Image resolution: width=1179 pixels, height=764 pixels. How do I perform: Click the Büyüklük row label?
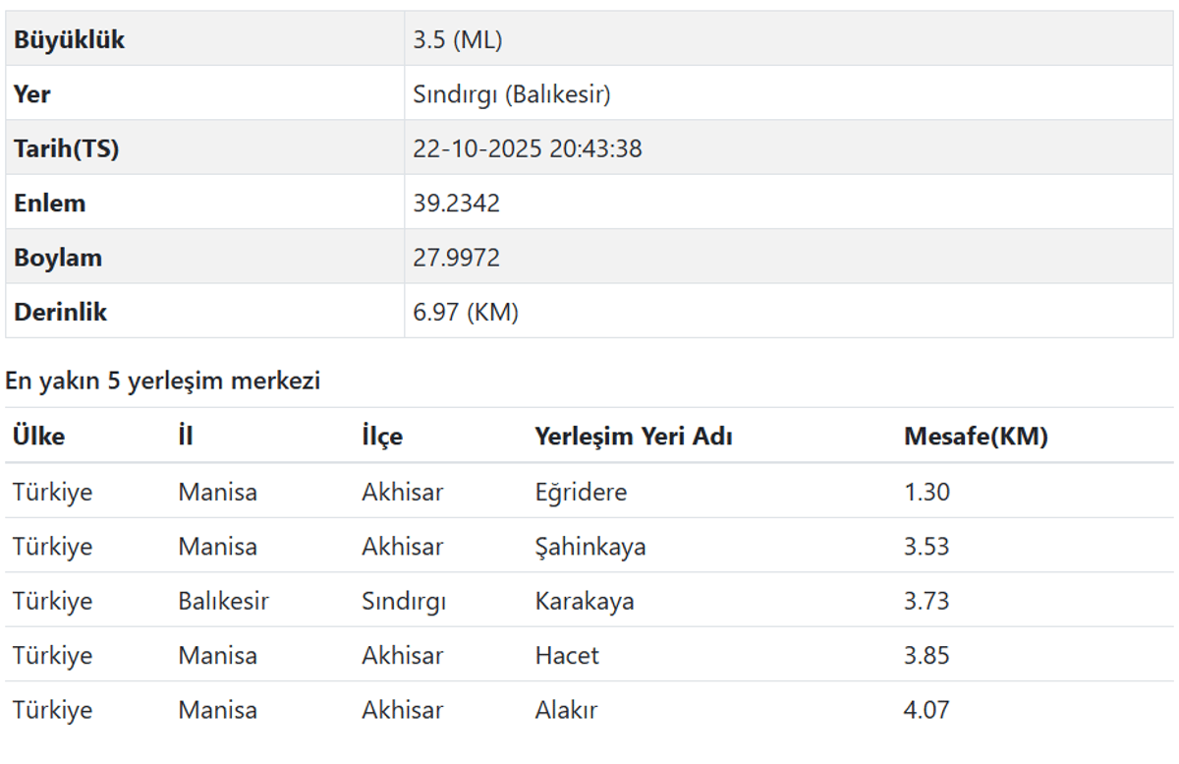click(69, 40)
